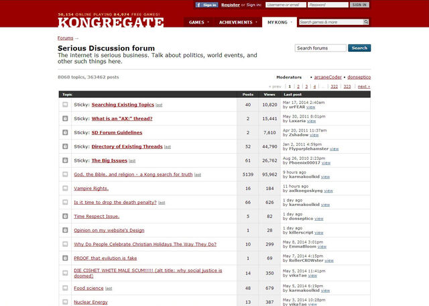Open the GAMES menu
This screenshot has height=306, width=429.
click(x=199, y=22)
